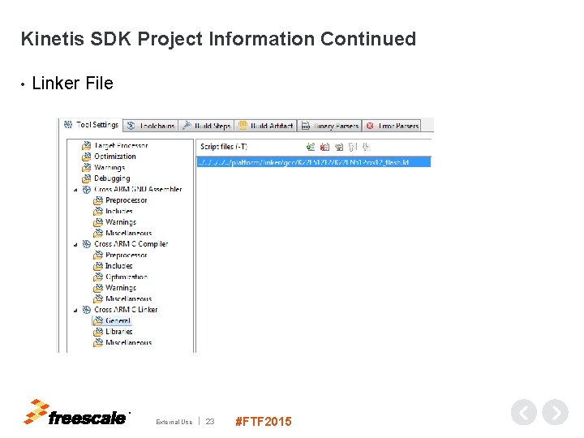Image resolution: width=584 pixels, height=438 pixels.
Task: Select Miscellaneous under Cross ARM C Linker
Action: click(x=122, y=342)
